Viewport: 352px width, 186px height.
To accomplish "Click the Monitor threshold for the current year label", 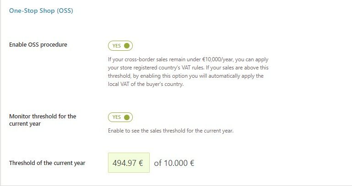I will (43, 120).
